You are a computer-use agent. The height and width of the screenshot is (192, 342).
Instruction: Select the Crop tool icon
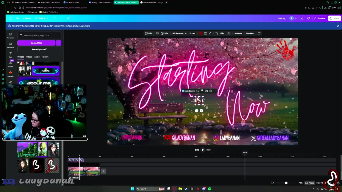217,33
